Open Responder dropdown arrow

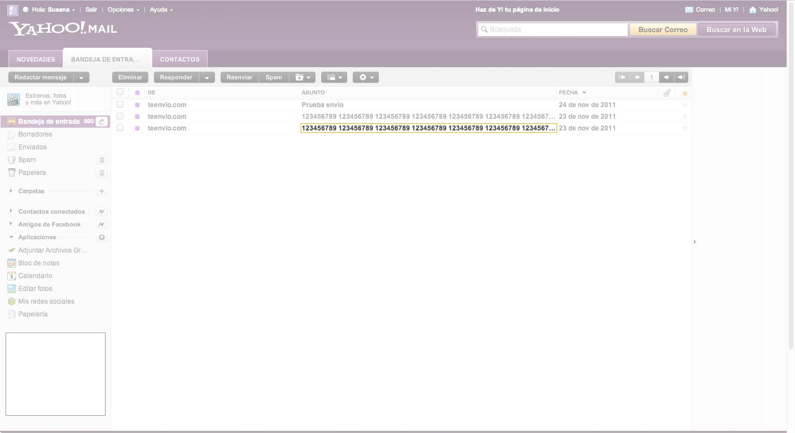(x=207, y=78)
